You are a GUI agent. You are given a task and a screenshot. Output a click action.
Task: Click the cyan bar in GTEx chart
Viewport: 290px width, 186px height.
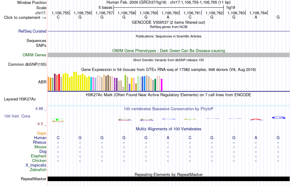[91, 84]
